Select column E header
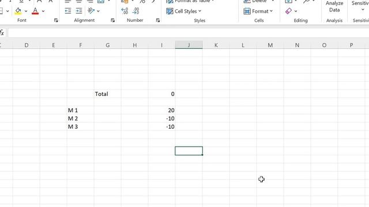This screenshot has height=207, width=369. (54, 45)
